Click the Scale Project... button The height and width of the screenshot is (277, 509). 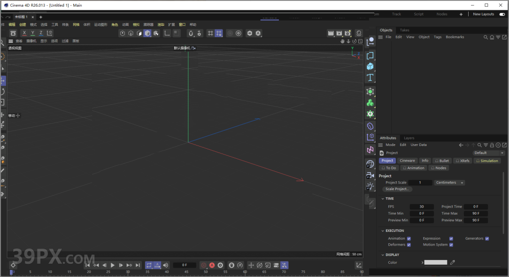[x=397, y=189]
